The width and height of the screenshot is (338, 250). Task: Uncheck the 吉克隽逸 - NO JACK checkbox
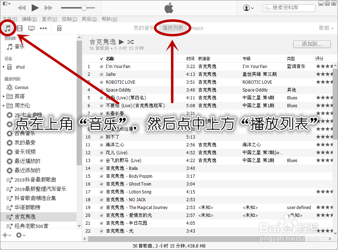click(x=101, y=200)
